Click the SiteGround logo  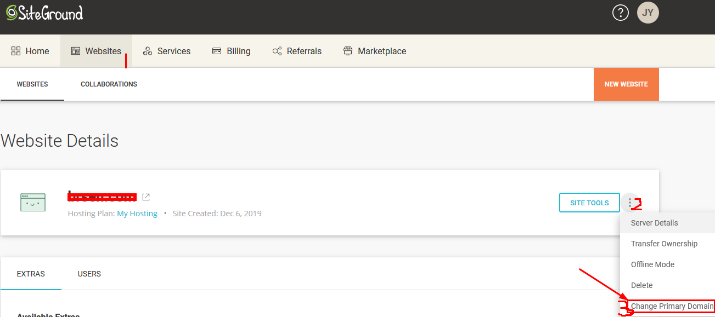(44, 13)
